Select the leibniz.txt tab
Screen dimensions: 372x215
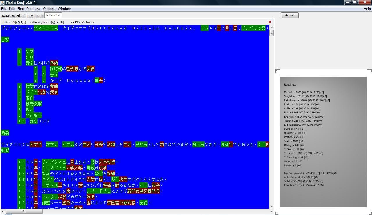pos(53,15)
